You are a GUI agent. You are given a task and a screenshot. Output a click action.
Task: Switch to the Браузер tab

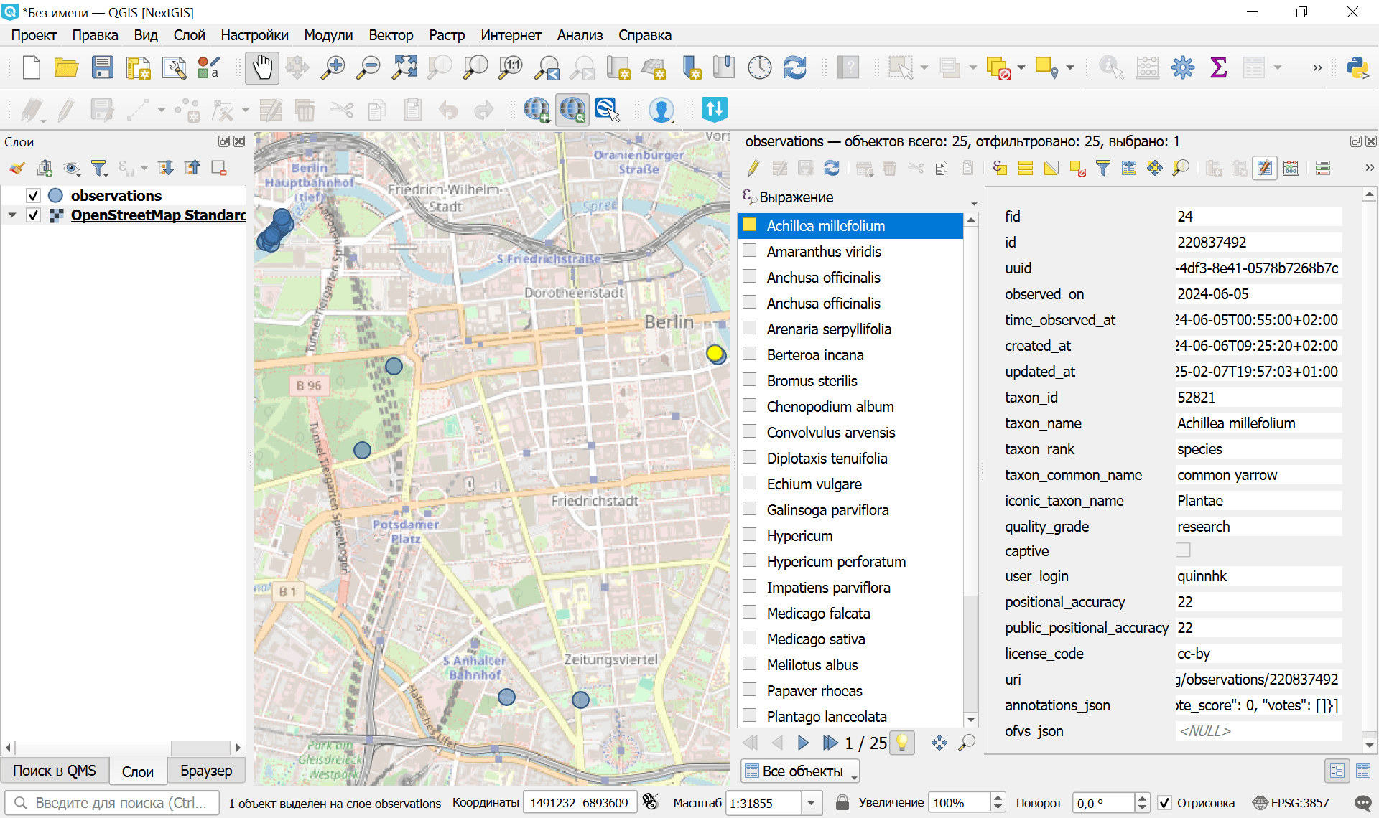click(206, 771)
